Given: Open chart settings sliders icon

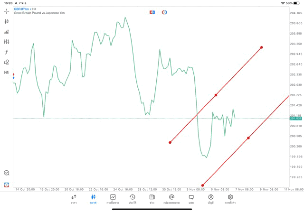Looking at the screenshot, I should [7, 42].
